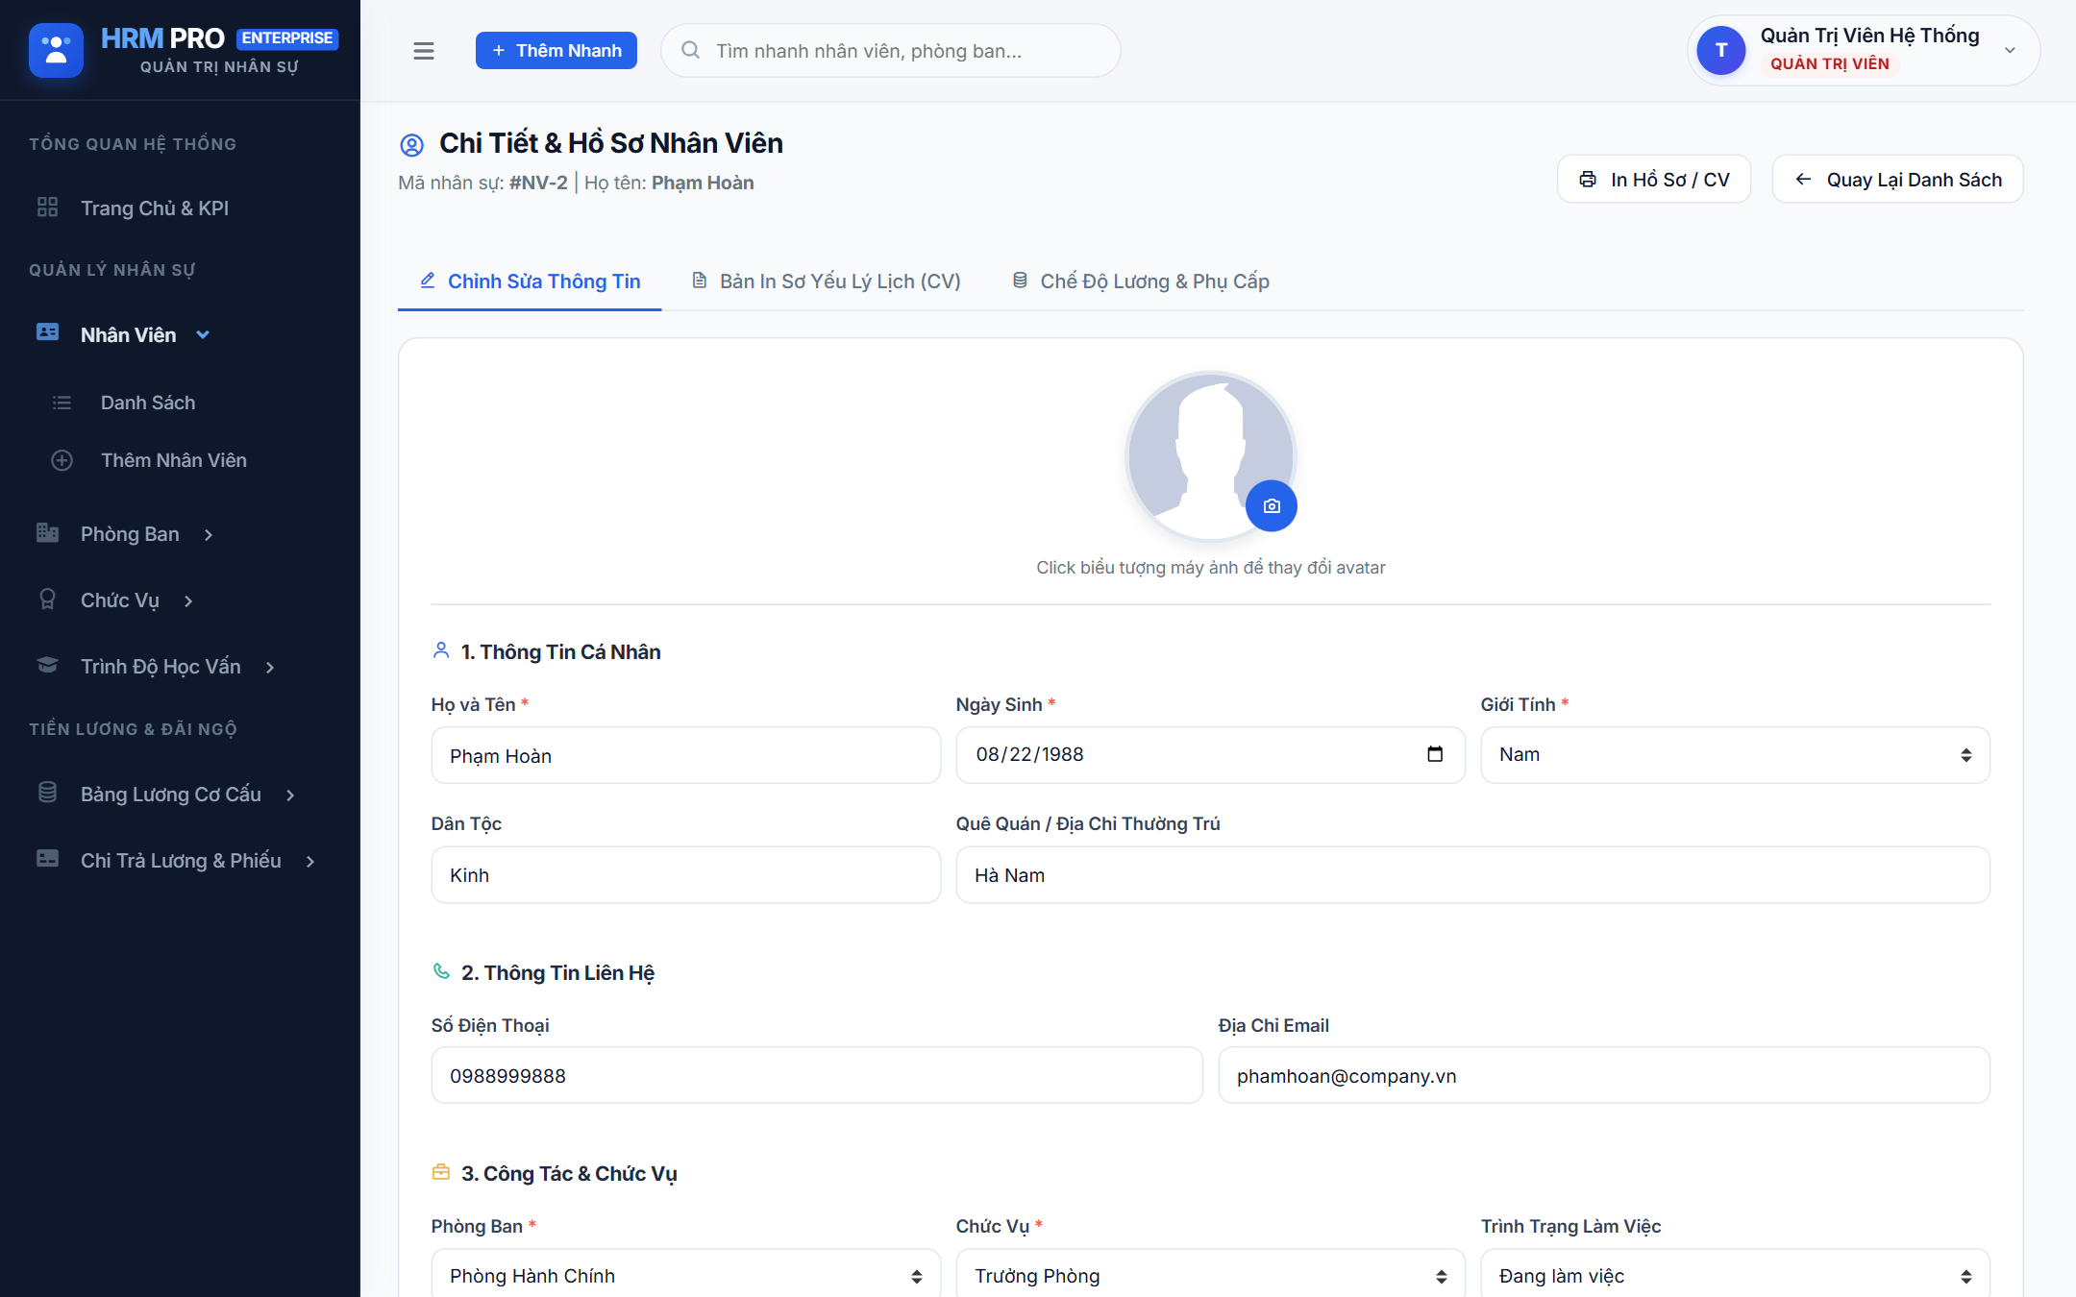Click the Chức Vụ badge icon
2076x1297 pixels.
[47, 600]
